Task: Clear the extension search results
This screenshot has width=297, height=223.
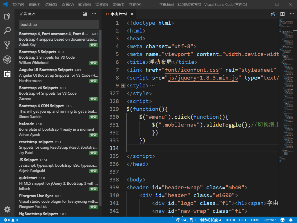Action: point(85,14)
